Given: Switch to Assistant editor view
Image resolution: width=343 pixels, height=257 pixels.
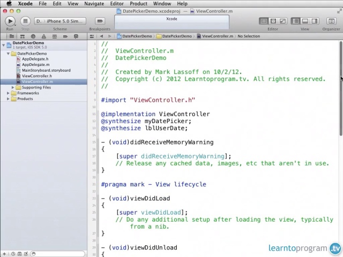Looking at the screenshot, I should pyautogui.click(x=273, y=21).
